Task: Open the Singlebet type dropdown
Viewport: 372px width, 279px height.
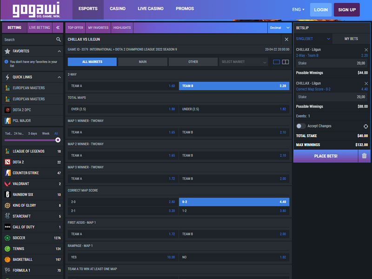Action: click(312, 39)
